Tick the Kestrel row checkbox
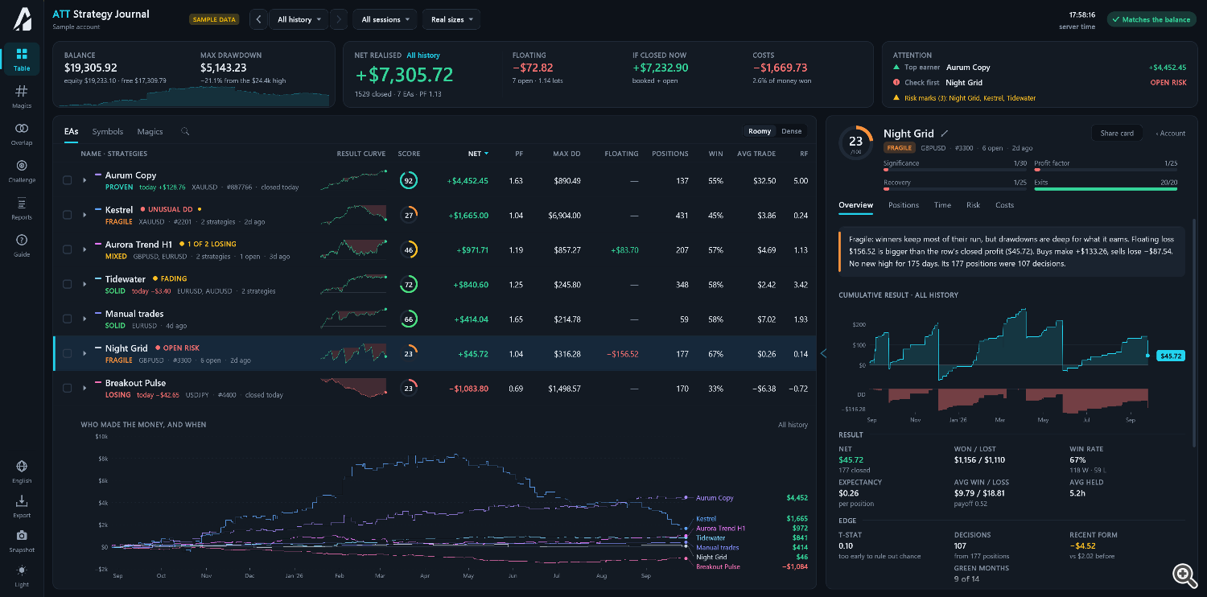1207x597 pixels. point(68,216)
